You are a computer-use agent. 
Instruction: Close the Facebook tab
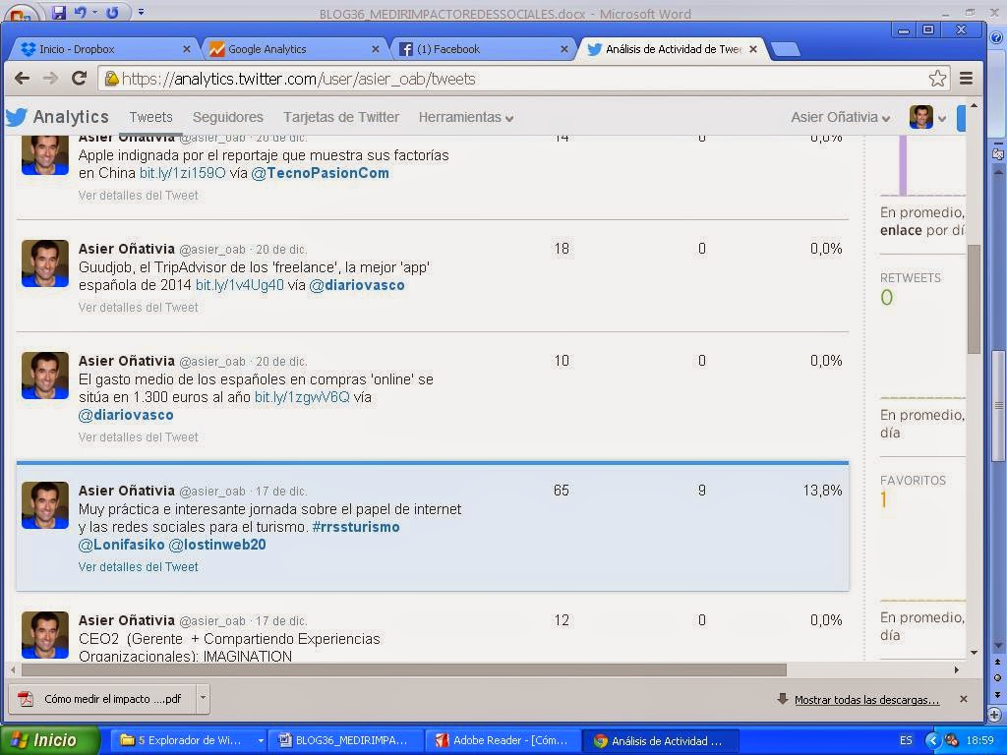tap(563, 49)
